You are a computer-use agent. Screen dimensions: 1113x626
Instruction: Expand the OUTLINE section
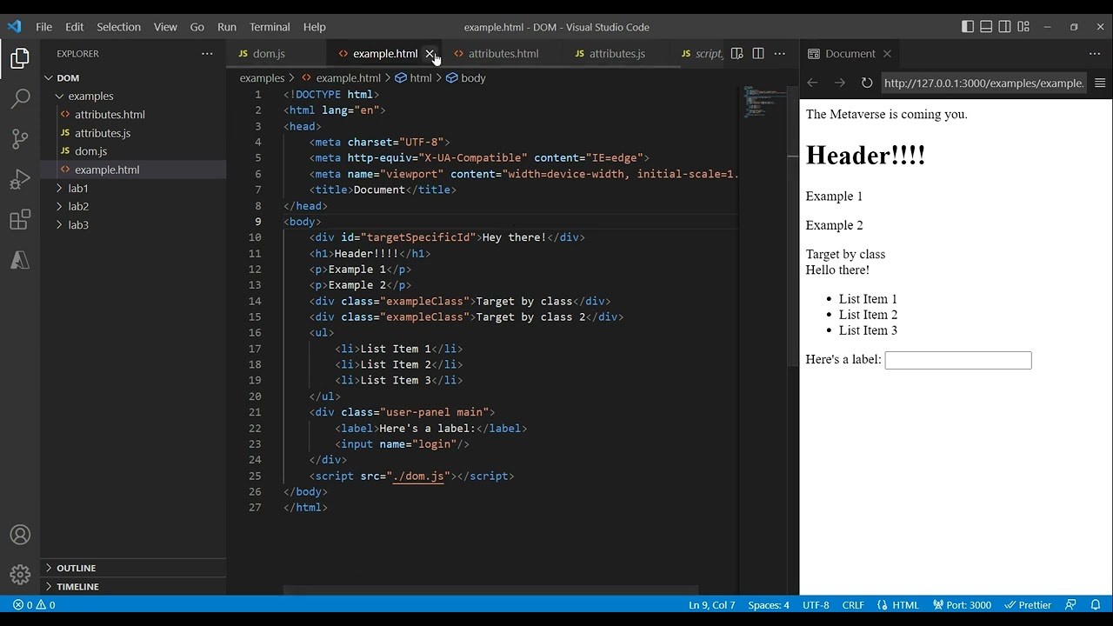76,568
